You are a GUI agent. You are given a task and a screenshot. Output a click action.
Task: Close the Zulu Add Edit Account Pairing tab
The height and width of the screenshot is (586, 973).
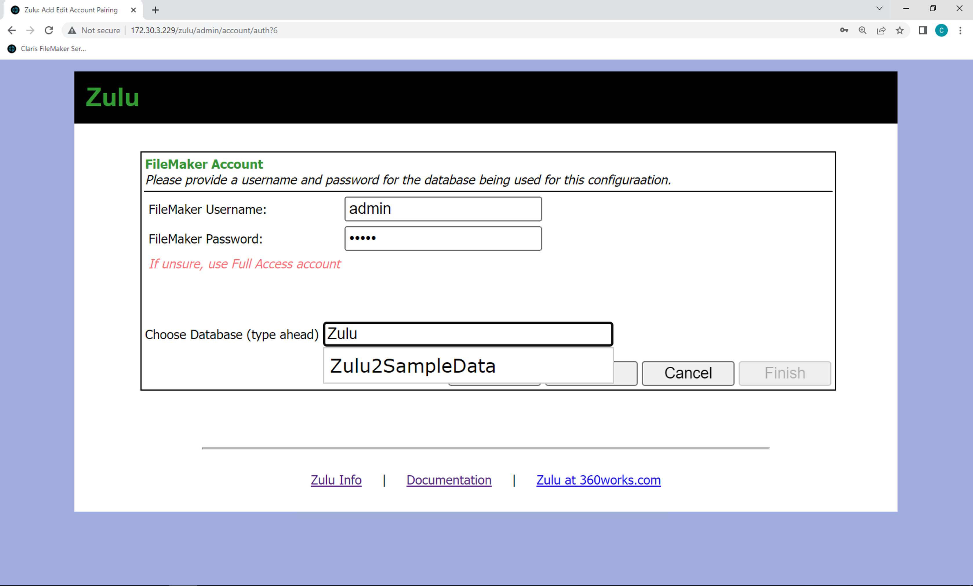pyautogui.click(x=133, y=10)
